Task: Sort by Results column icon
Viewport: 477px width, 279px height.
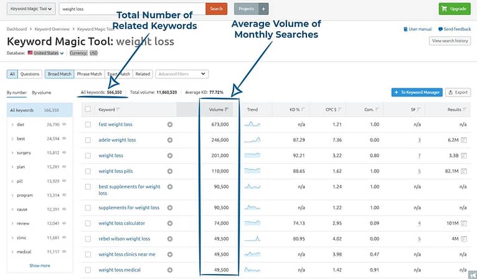Action: tap(465, 110)
